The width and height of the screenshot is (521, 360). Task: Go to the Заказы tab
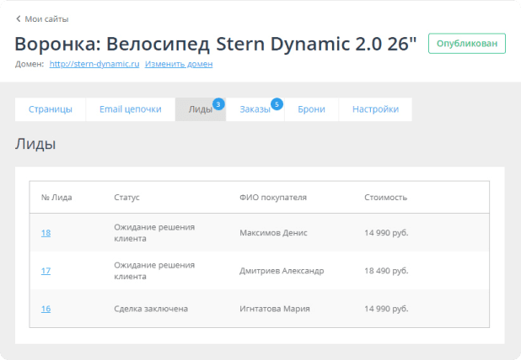click(x=254, y=110)
